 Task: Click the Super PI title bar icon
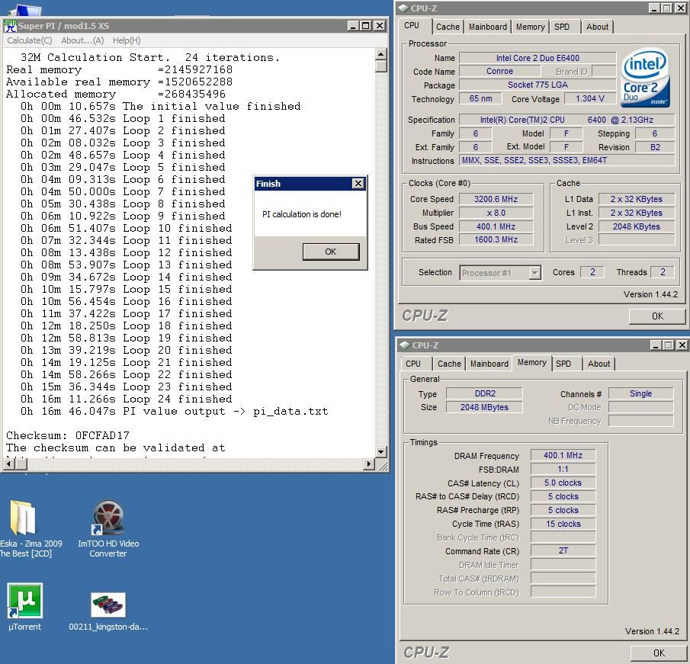coord(10,26)
